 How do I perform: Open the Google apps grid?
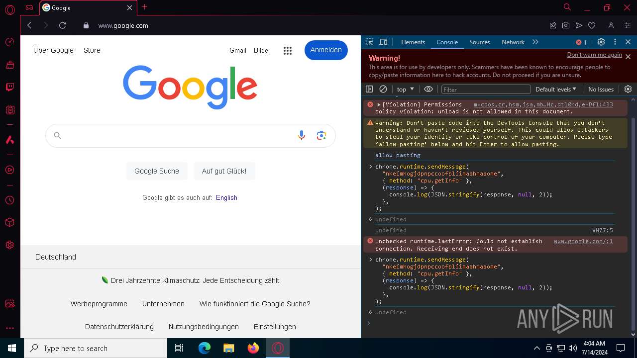coord(287,50)
